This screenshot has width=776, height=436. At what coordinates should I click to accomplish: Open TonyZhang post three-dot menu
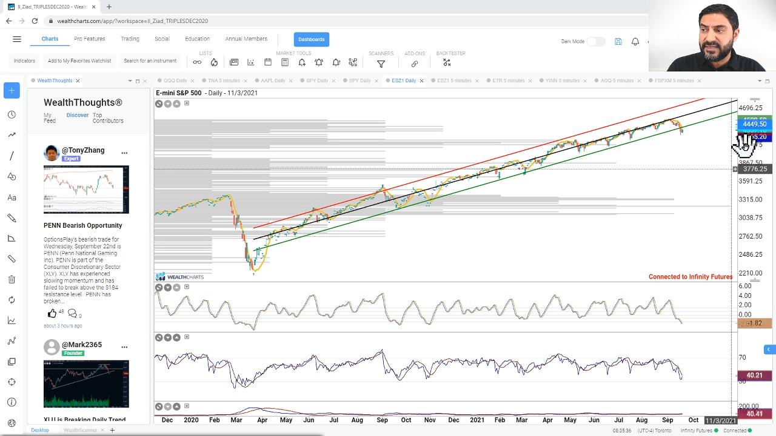(124, 153)
